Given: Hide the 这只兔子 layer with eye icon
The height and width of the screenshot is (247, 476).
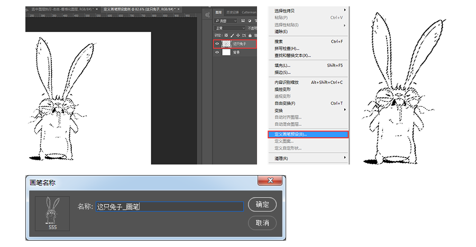Looking at the screenshot, I should point(217,44).
